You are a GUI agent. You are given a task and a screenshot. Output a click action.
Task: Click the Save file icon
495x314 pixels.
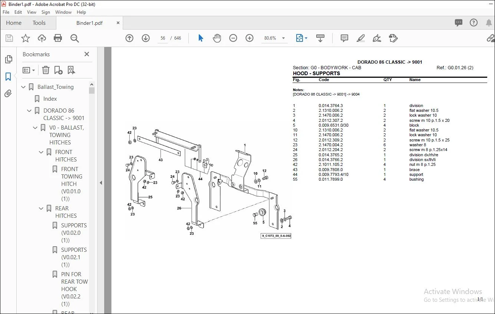(9, 38)
